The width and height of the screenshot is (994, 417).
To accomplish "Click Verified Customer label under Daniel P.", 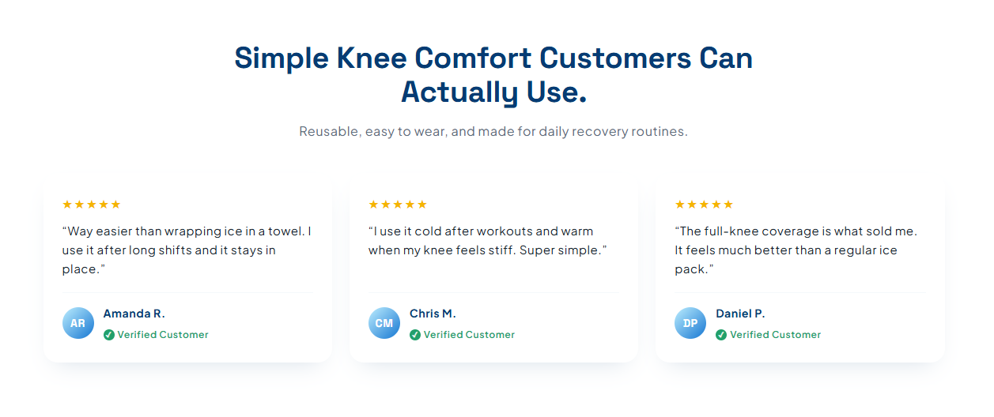I will pyautogui.click(x=775, y=335).
